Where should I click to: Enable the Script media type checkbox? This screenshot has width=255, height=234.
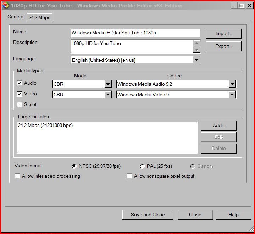(20, 104)
